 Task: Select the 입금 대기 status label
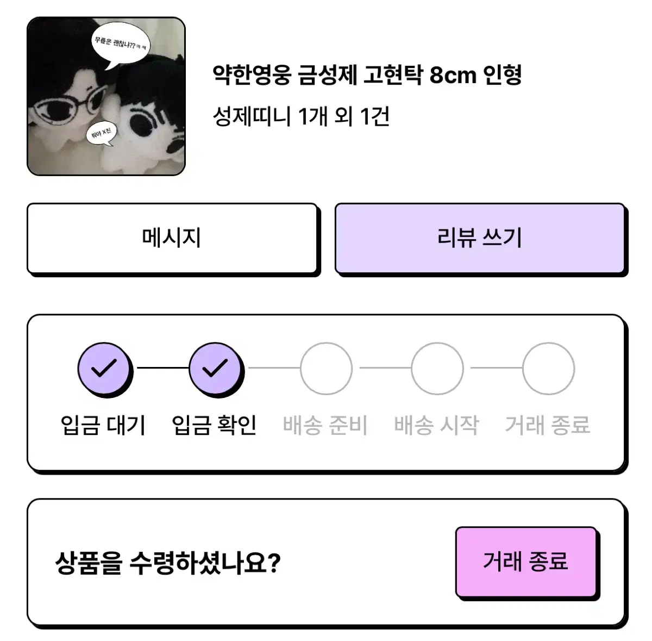103,427
